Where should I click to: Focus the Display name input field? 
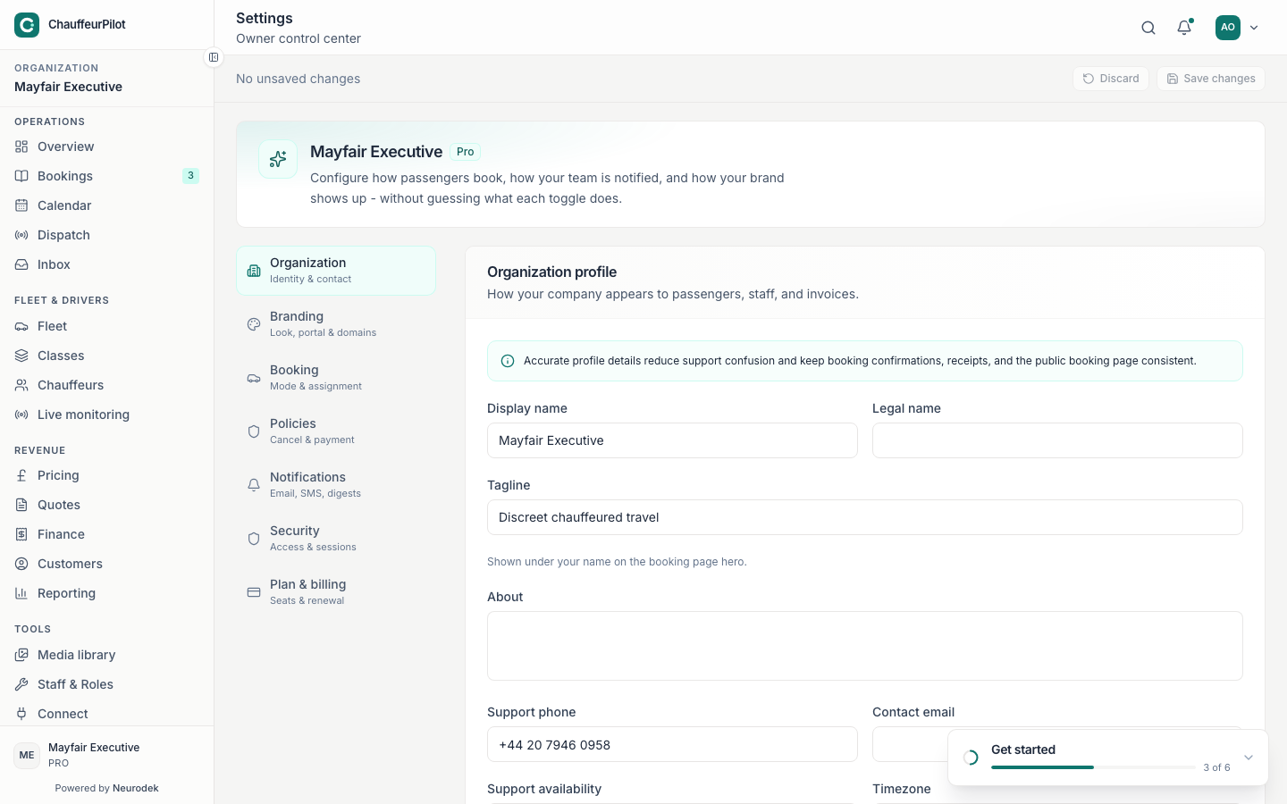coord(672,440)
